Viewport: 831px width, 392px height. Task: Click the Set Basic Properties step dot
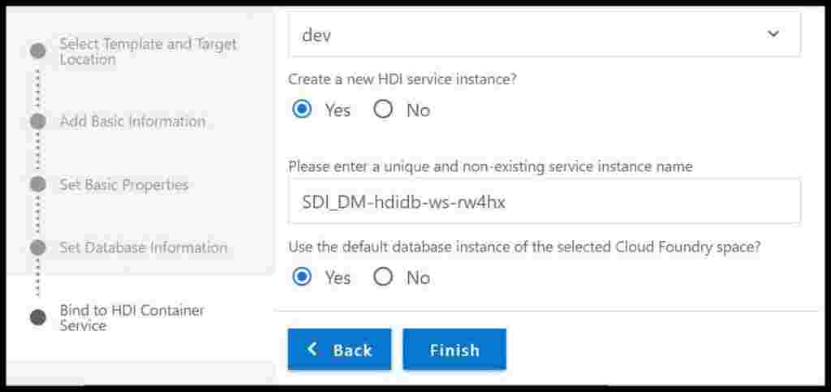tap(37, 184)
